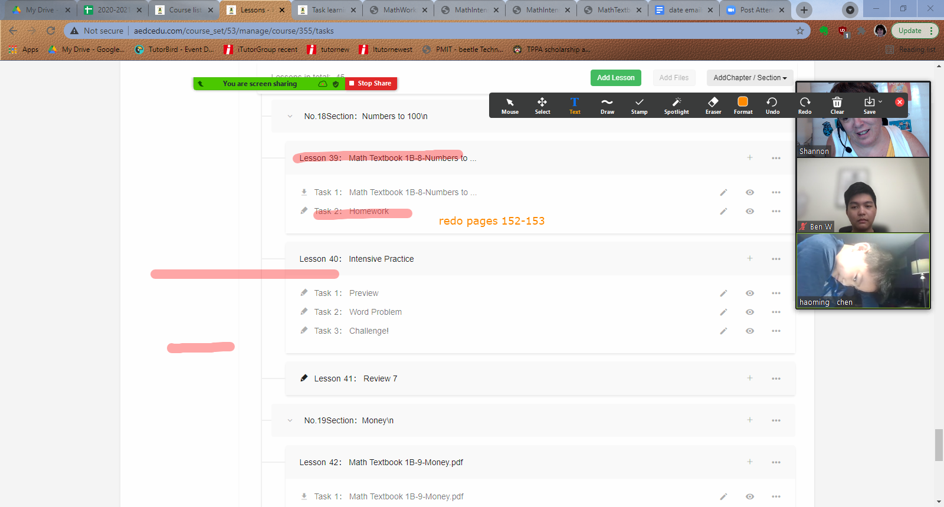Bookmark this page with star icon
This screenshot has width=944, height=507.
(800, 31)
